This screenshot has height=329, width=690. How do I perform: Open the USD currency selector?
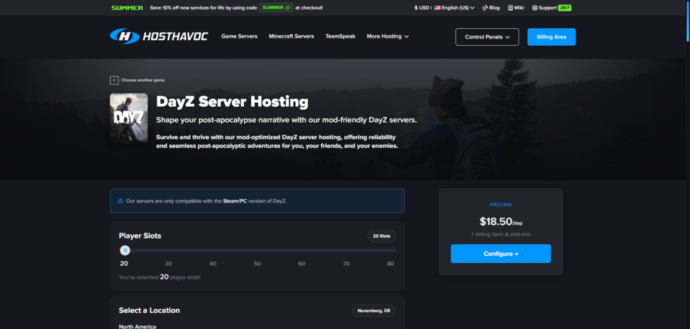(422, 8)
